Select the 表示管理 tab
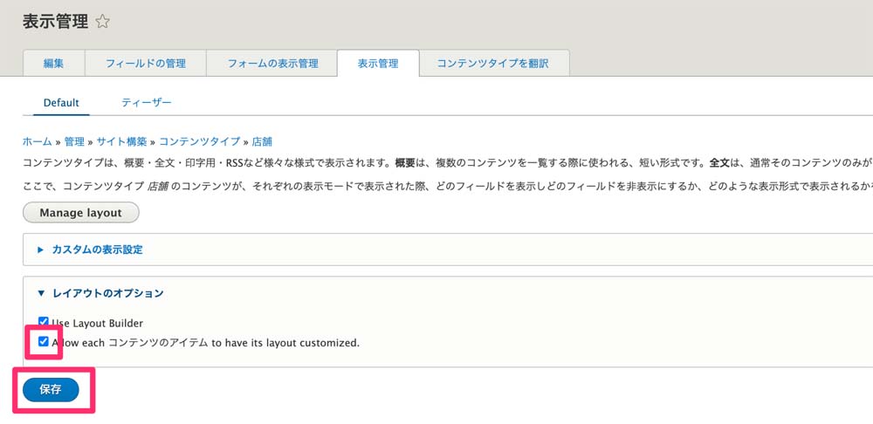The height and width of the screenshot is (424, 873). point(378,64)
